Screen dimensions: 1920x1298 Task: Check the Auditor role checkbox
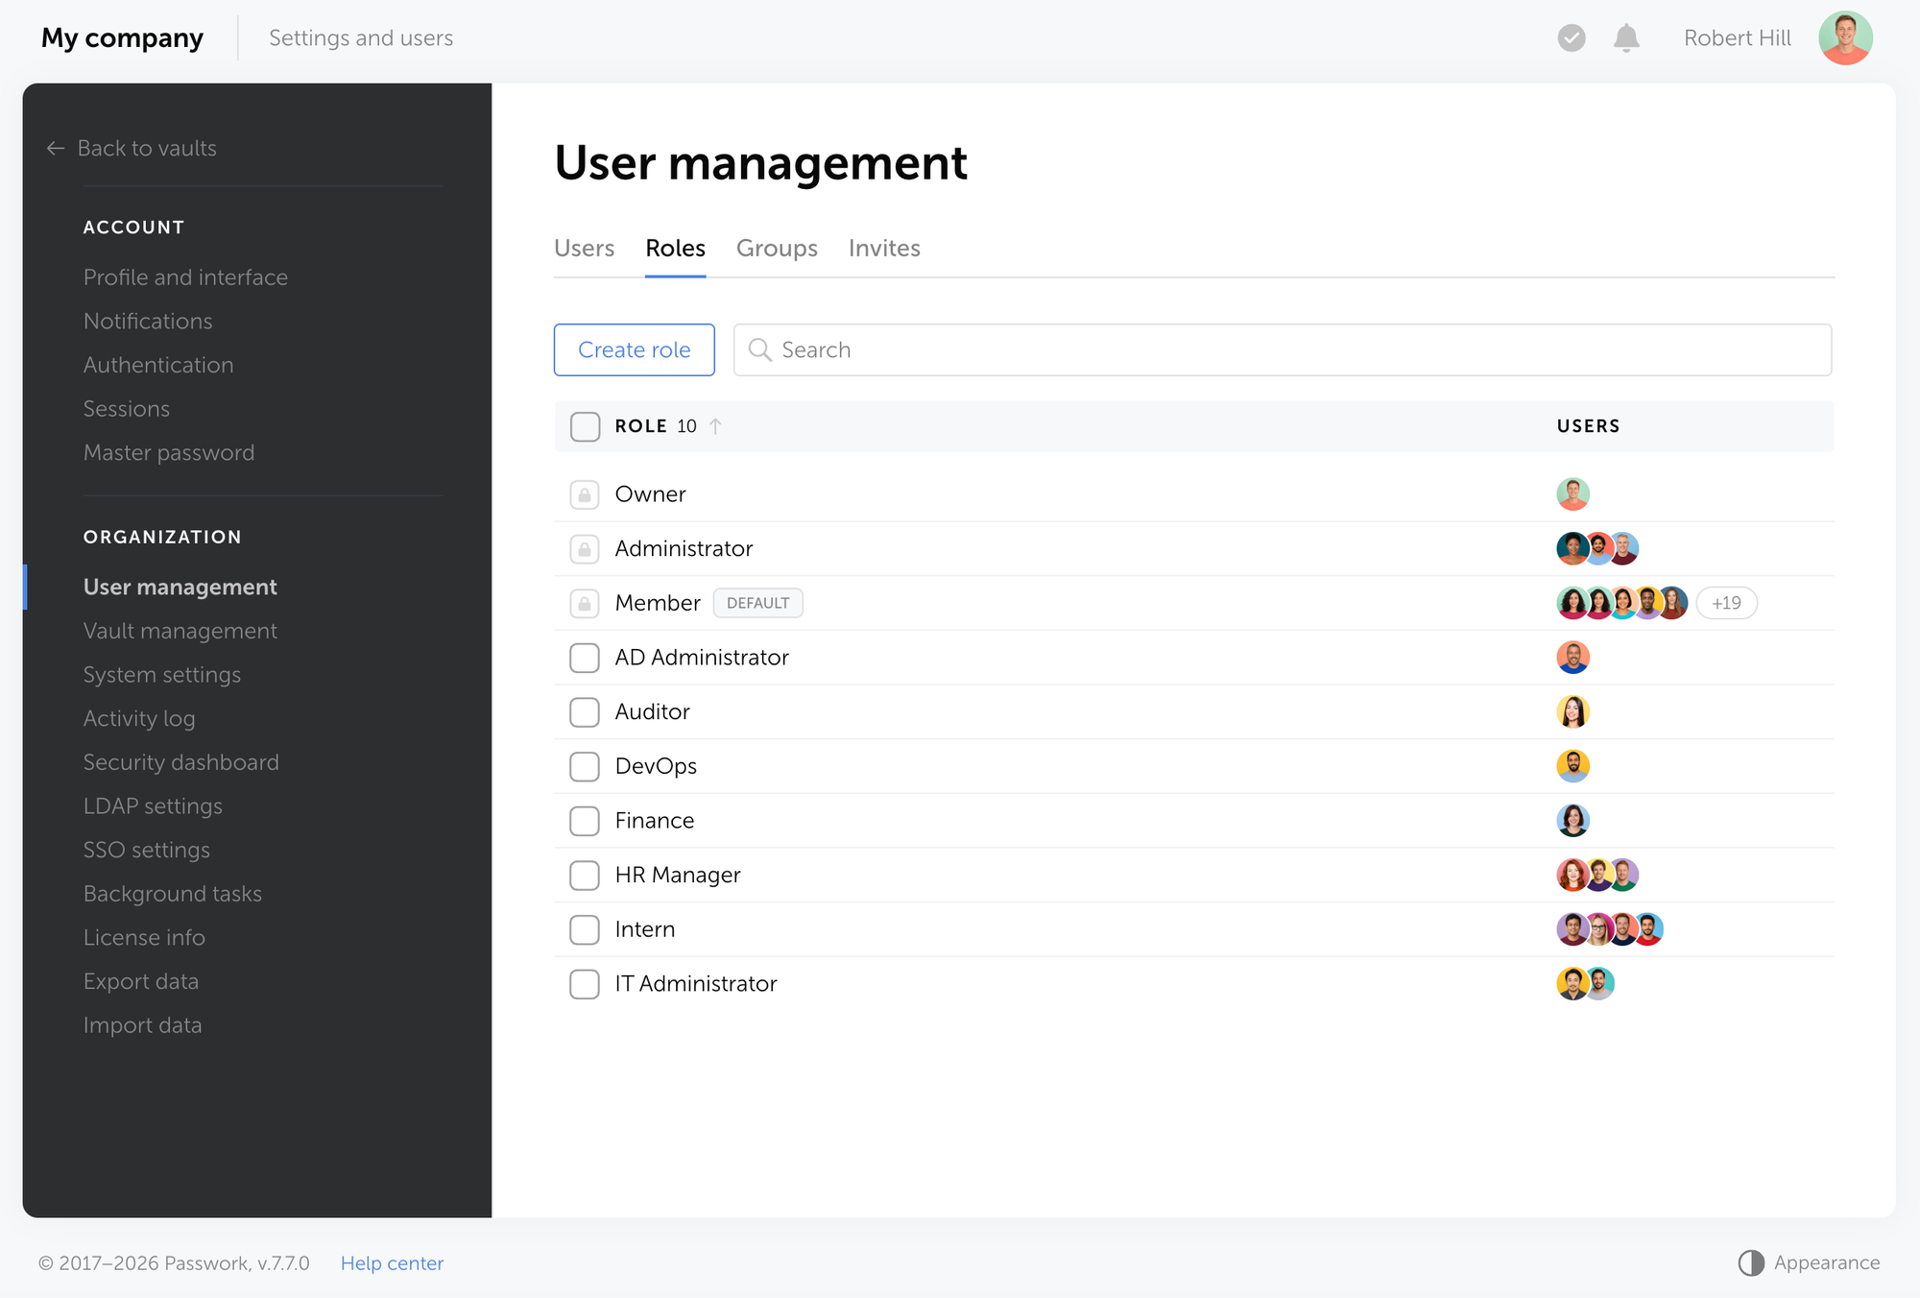pyautogui.click(x=585, y=712)
